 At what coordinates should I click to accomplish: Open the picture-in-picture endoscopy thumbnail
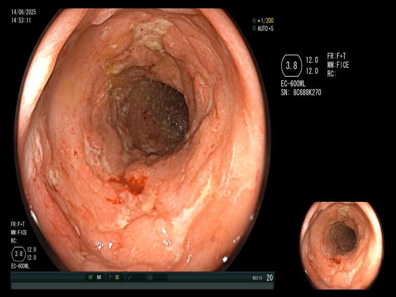point(342,246)
